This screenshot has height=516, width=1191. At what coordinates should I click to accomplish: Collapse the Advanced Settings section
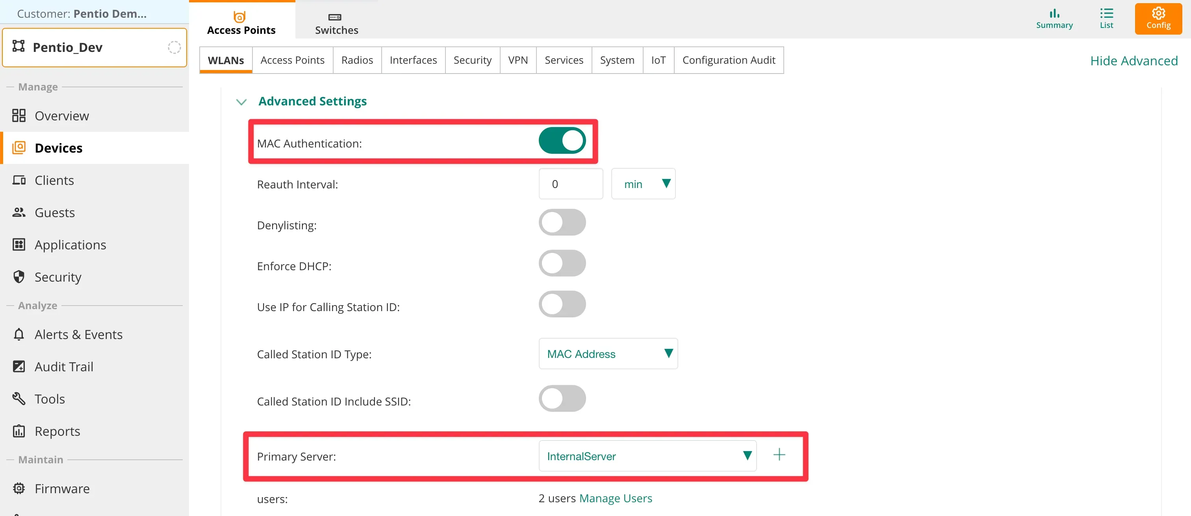[x=241, y=101]
